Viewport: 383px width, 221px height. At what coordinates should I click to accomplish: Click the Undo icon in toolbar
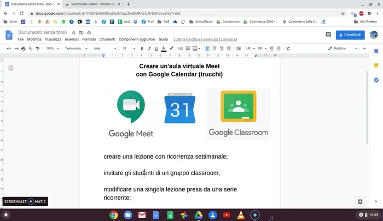click(x=9, y=49)
